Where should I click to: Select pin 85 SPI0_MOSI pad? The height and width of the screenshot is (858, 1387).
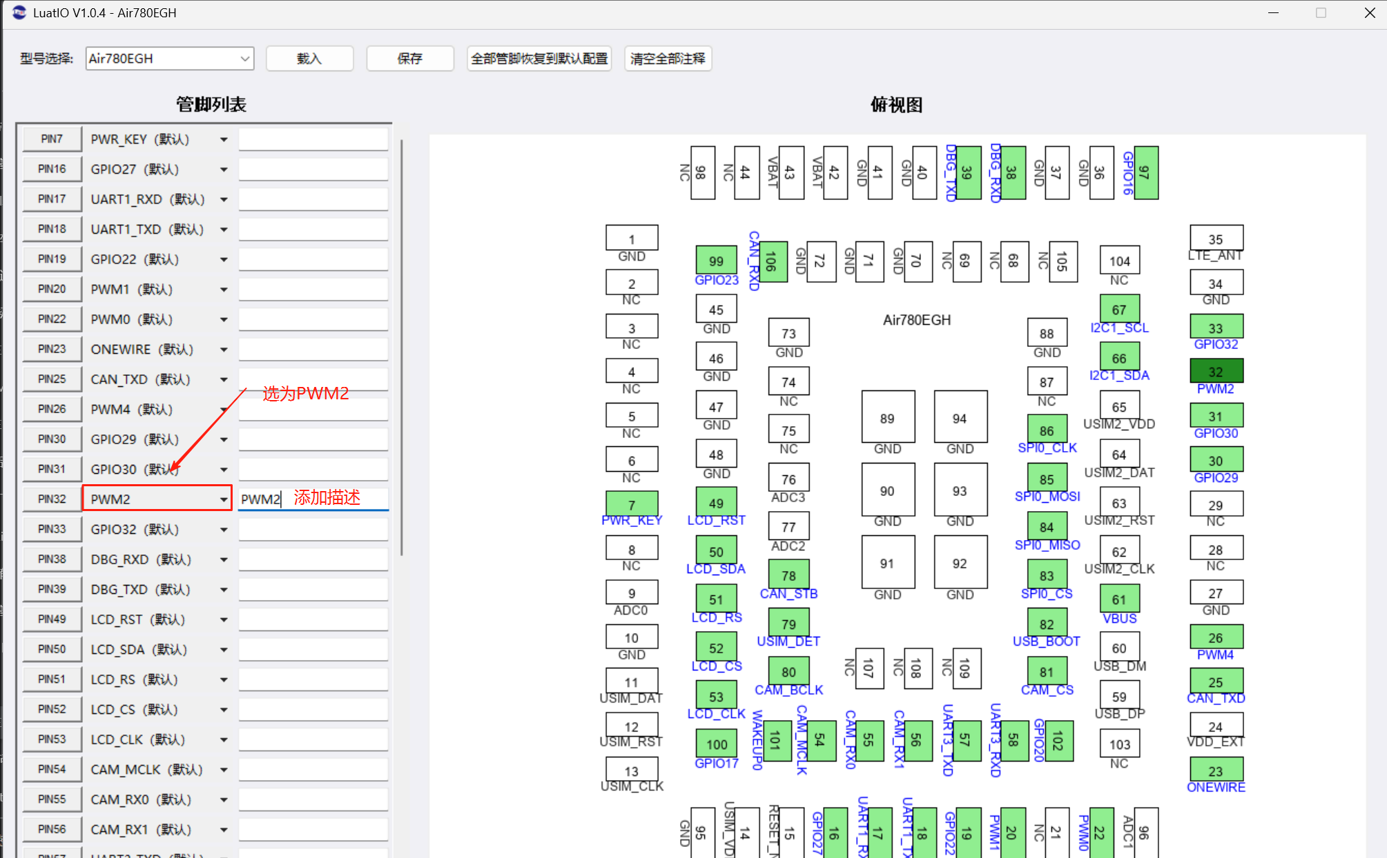click(1047, 478)
